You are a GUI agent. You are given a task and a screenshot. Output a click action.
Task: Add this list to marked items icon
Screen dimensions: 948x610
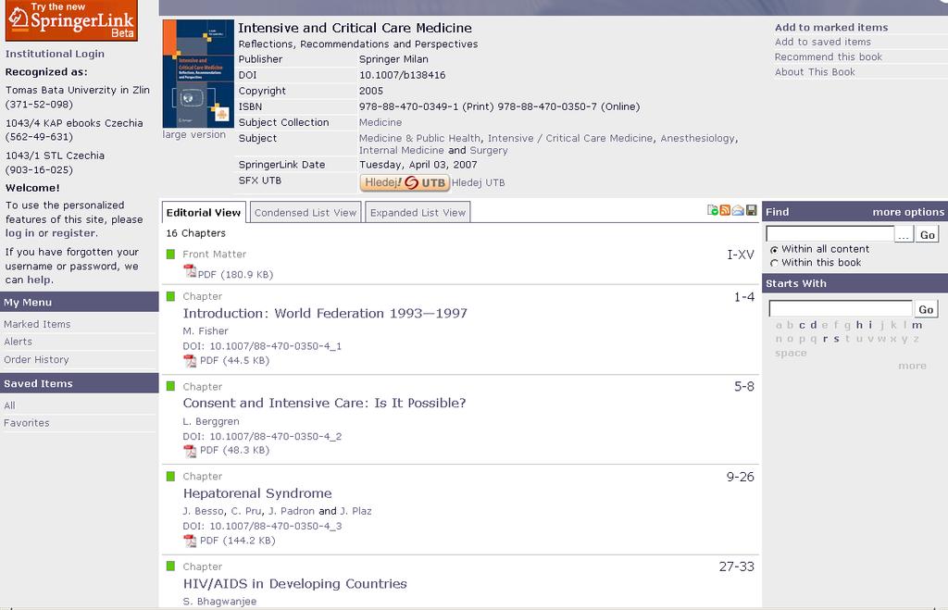[x=713, y=210]
